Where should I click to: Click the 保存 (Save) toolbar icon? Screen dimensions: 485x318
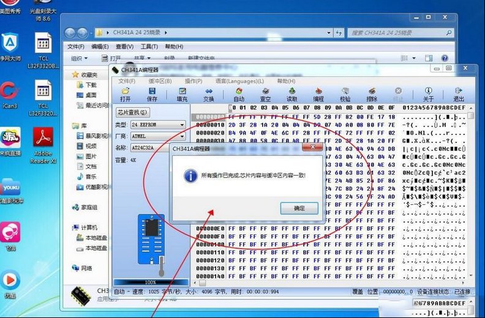click(x=152, y=95)
